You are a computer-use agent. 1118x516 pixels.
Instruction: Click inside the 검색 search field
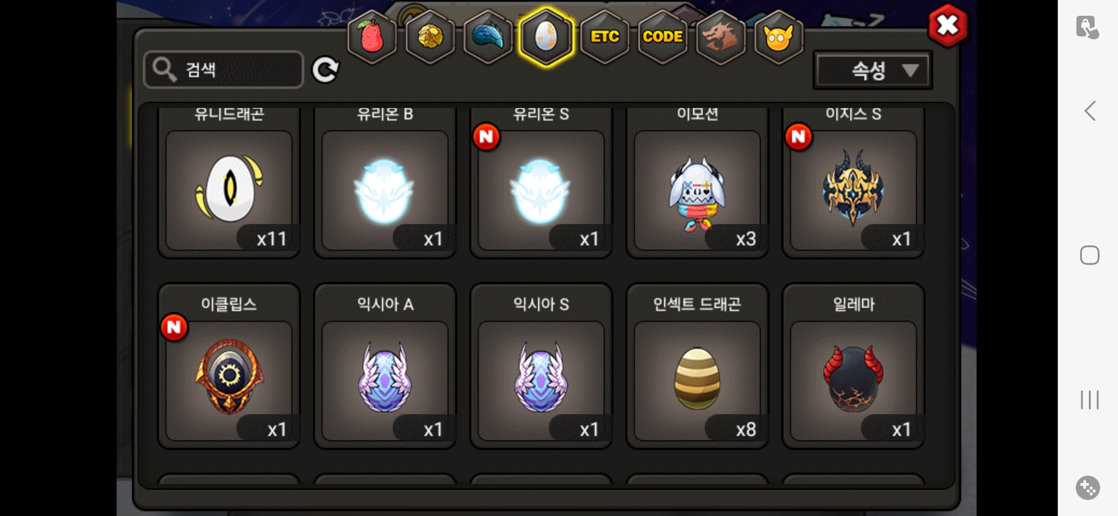click(x=224, y=70)
